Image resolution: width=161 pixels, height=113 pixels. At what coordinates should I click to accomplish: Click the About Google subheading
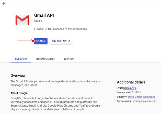coord(19,93)
